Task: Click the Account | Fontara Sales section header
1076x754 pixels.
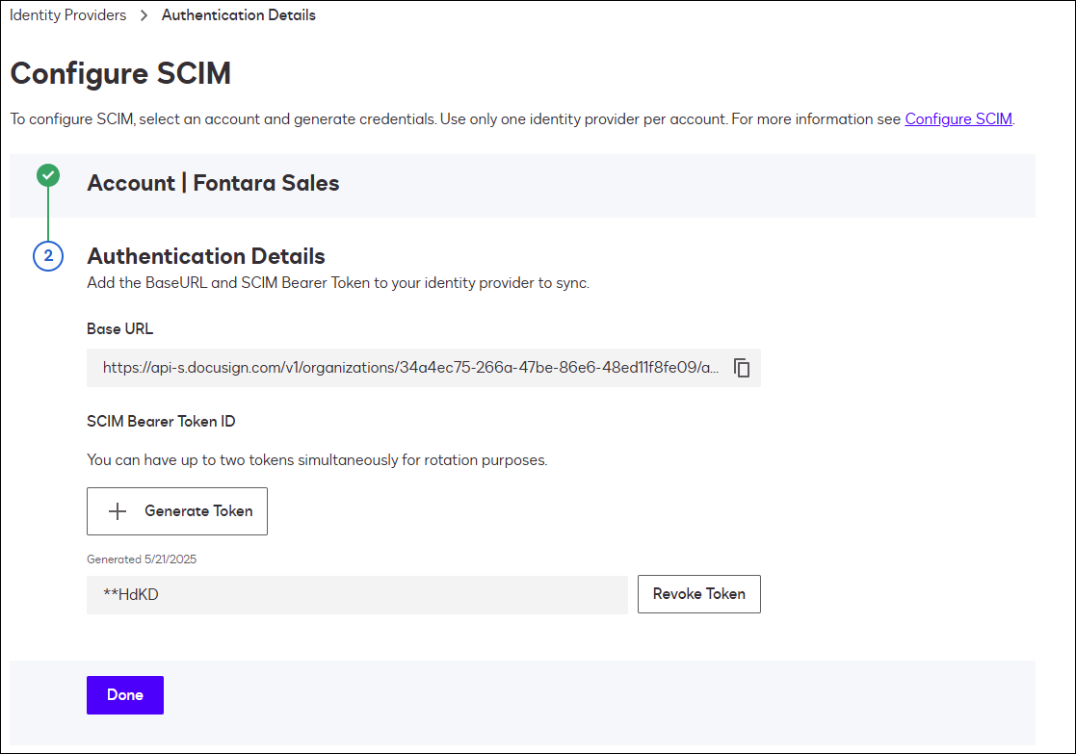Action: coord(213,183)
